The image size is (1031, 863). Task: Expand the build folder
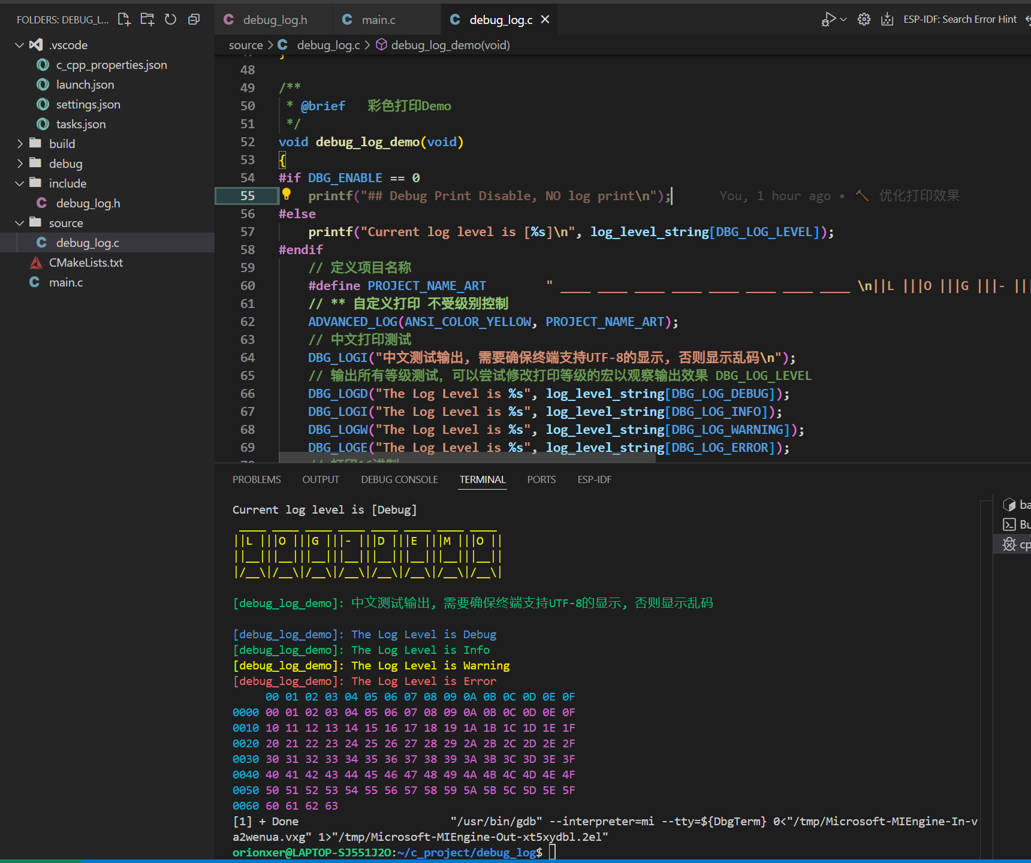pos(107,144)
